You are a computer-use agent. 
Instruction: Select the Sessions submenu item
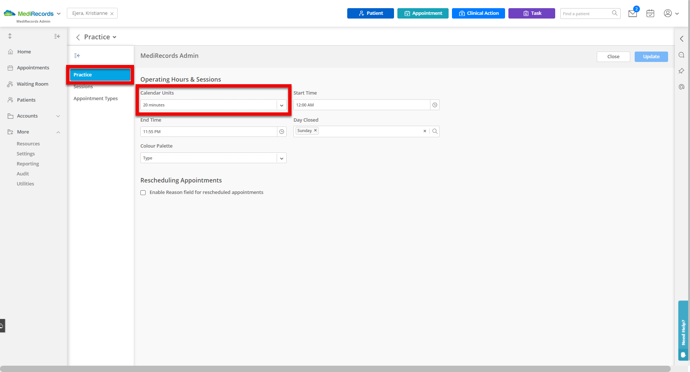[83, 87]
